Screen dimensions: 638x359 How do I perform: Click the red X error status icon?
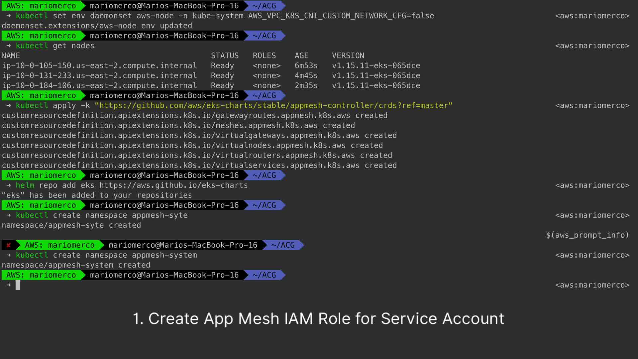point(9,245)
